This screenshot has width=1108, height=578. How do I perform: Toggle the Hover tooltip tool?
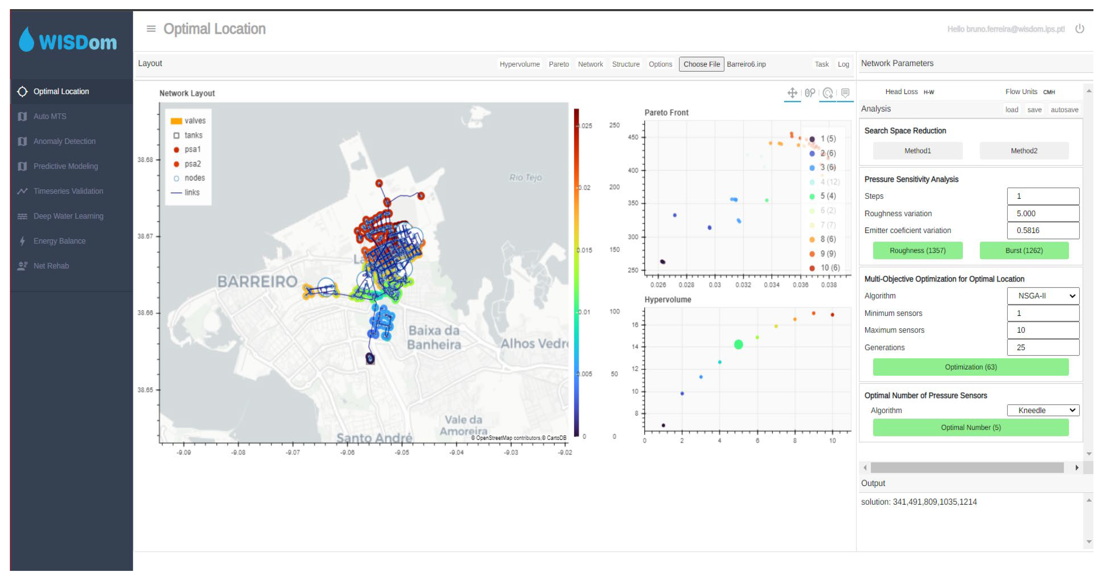point(845,93)
